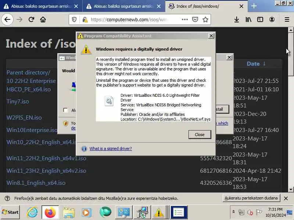The width and height of the screenshot is (294, 220).
Task: Click the page scrollbar down arrow
Action: (291, 189)
